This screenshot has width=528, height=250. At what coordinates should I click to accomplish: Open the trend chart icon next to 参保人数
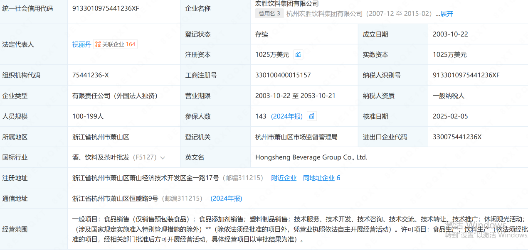(x=311, y=116)
